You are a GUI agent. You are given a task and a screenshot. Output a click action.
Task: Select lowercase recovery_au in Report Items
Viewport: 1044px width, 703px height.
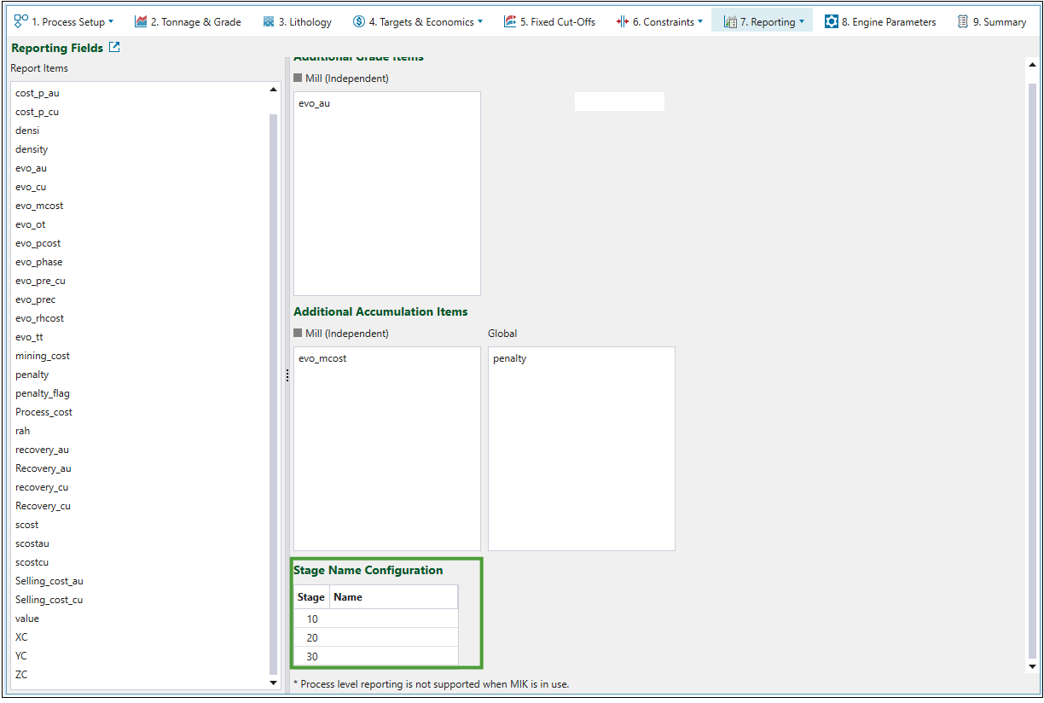point(43,450)
